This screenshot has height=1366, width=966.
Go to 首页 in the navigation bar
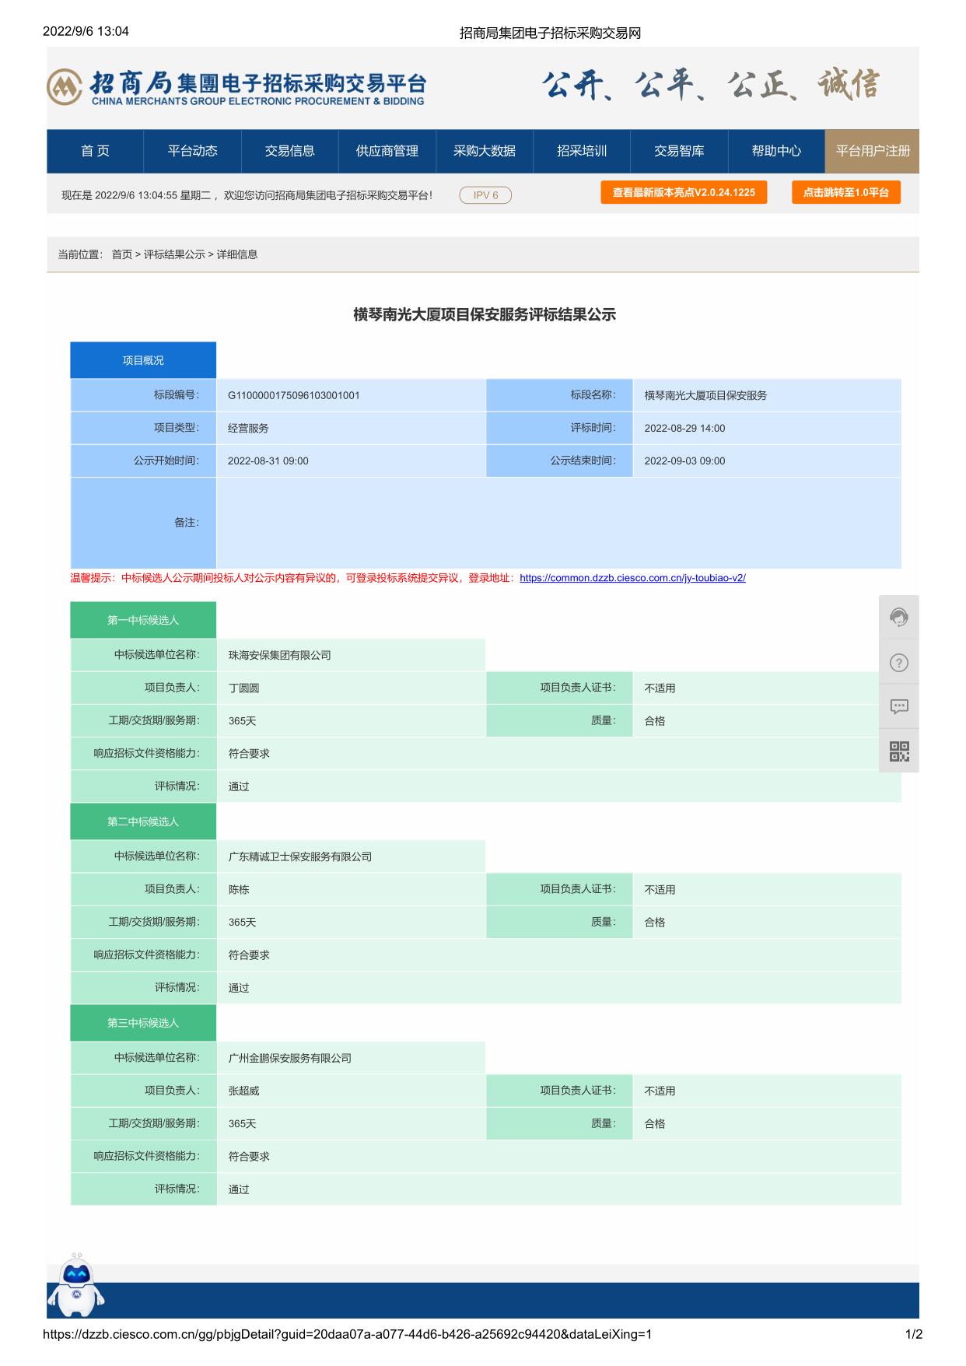[95, 151]
